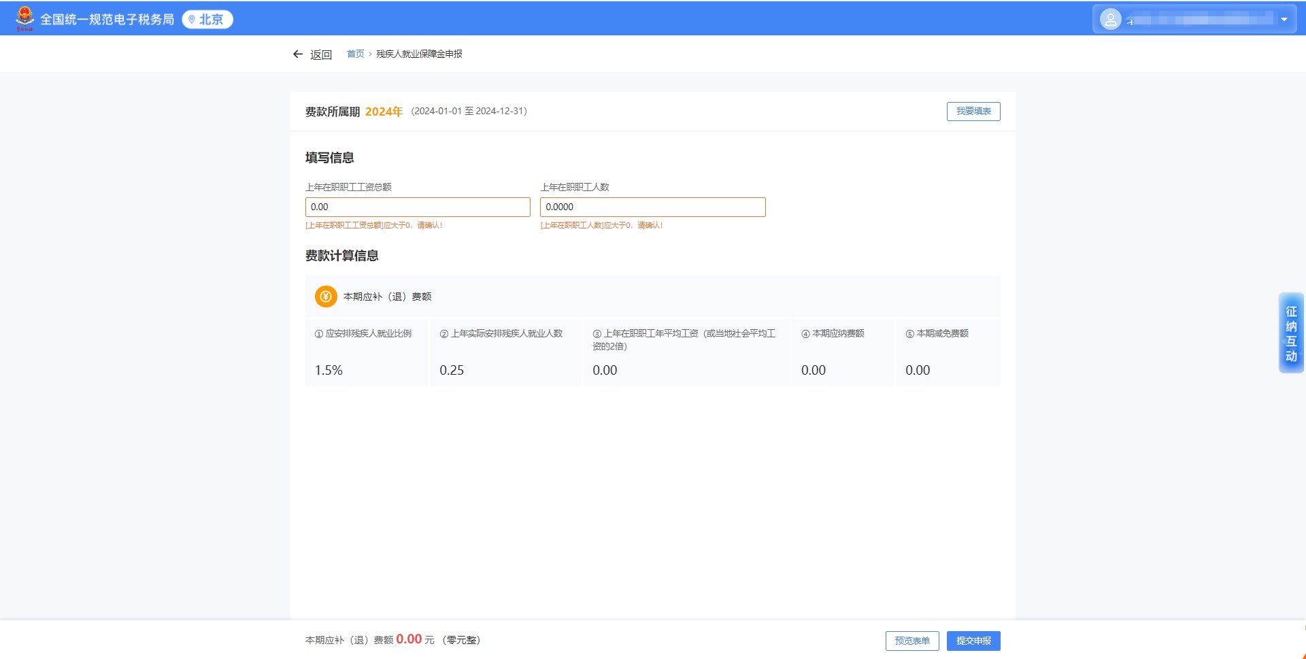Image resolution: width=1306 pixels, height=659 pixels.
Task: Click the tax bureau emblem logo
Action: point(24,18)
